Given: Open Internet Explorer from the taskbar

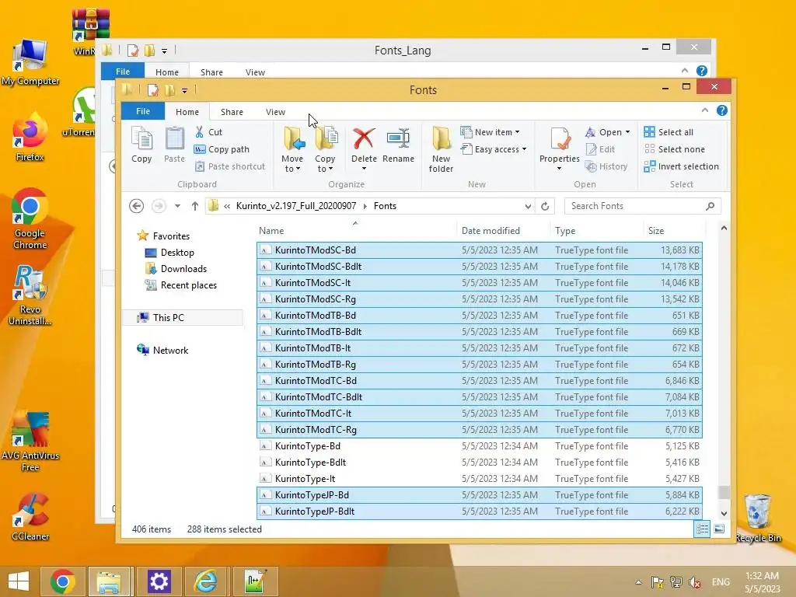Looking at the screenshot, I should 206,581.
